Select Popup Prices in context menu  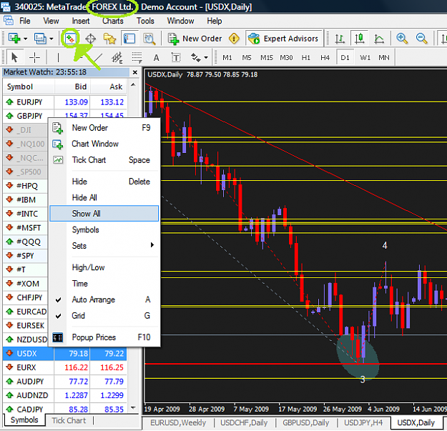[x=104, y=337]
